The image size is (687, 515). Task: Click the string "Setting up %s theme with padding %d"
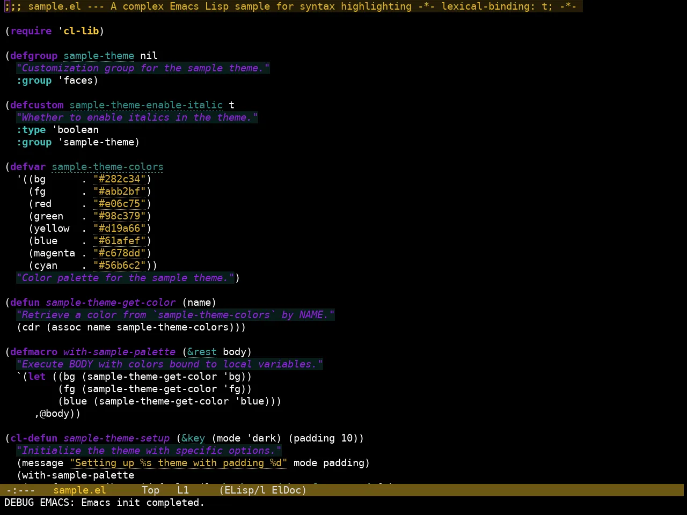[178, 463]
